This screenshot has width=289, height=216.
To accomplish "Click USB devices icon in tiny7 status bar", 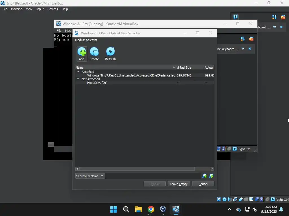I will [x=240, y=199].
